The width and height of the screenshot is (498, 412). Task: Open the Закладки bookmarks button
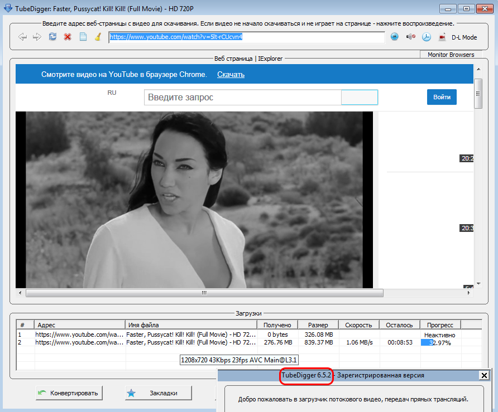coord(159,393)
